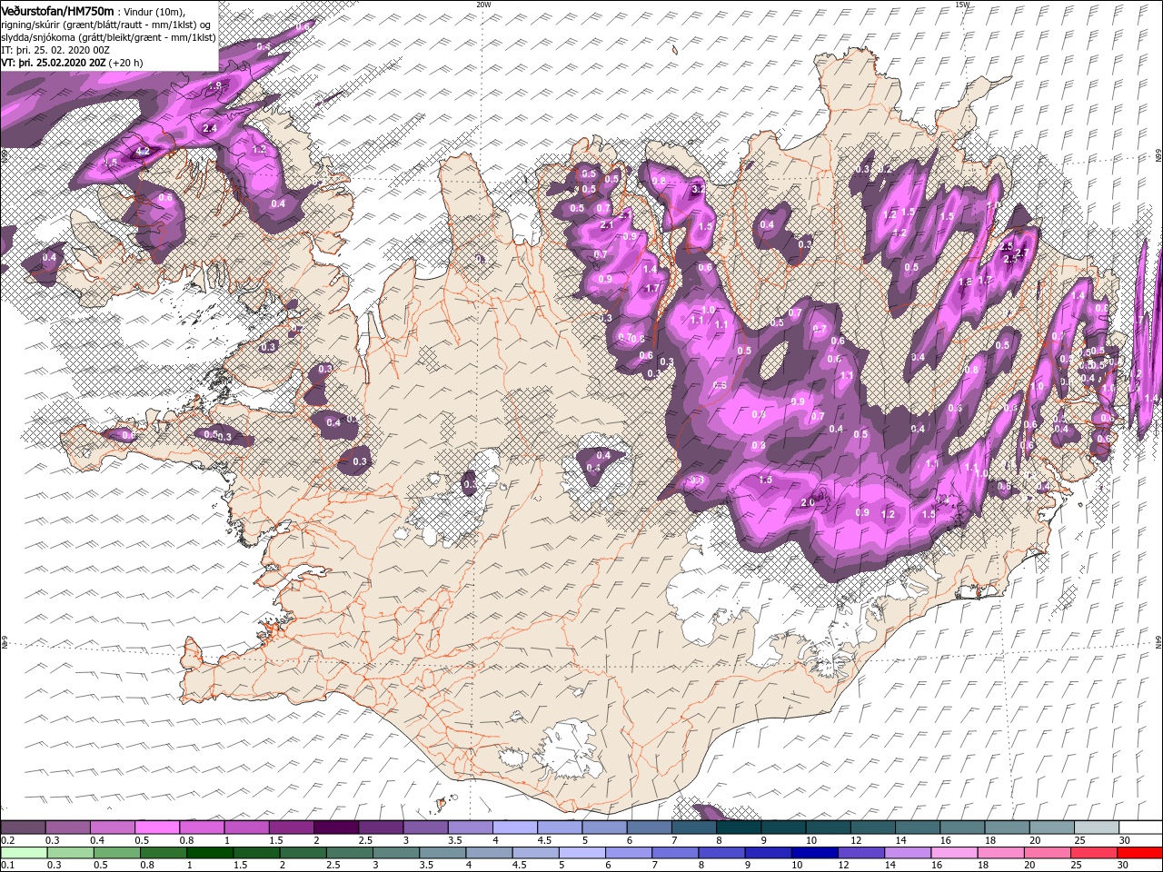Pick the light pink swatch between 16 and 18 in lower row
This screenshot has height=872, width=1163.
coord(954,853)
